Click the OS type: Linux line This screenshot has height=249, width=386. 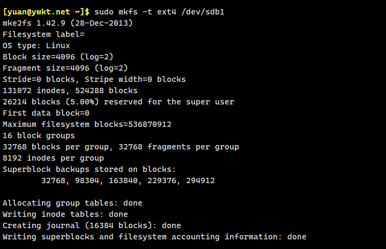[36, 46]
